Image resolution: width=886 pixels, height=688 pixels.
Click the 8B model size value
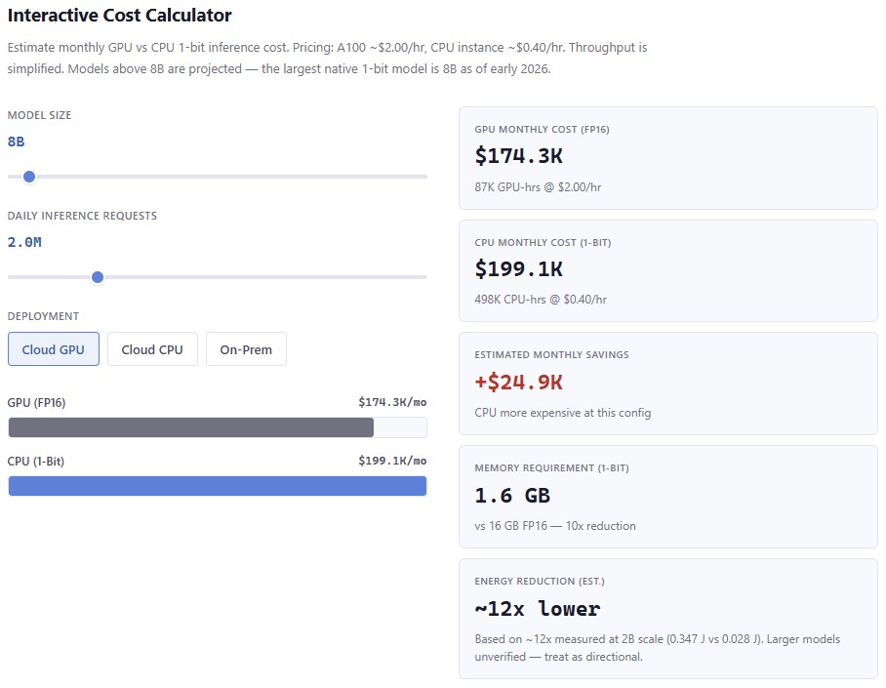(x=14, y=142)
